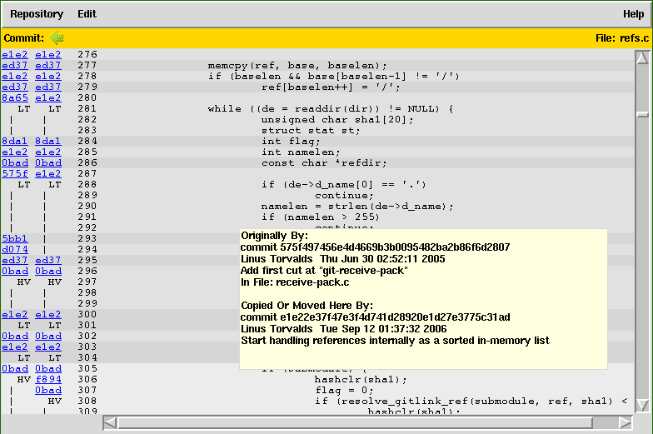This screenshot has width=653, height=434.
Task: Open second-column commit ed37 on line 279
Action: 48,87
